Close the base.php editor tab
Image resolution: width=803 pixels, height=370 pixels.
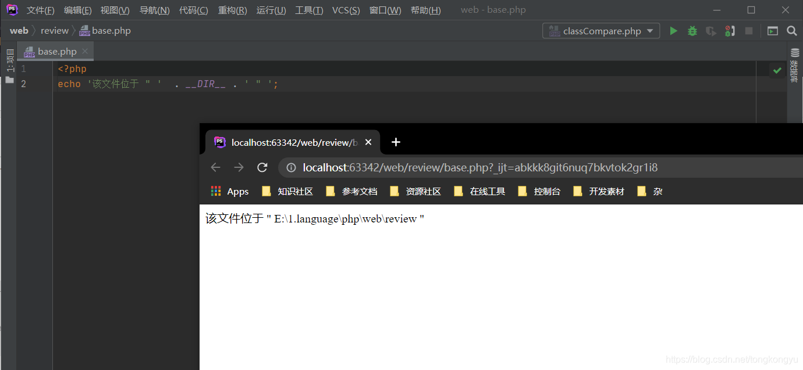click(85, 51)
